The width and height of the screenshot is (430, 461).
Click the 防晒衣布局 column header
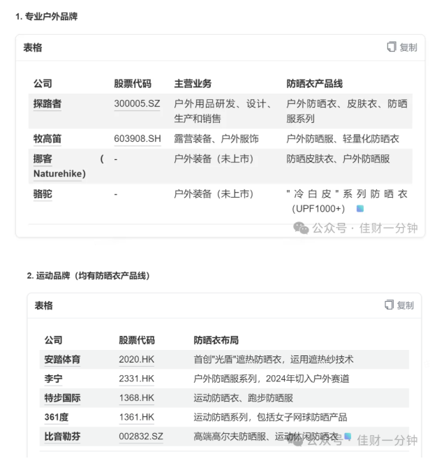216,340
